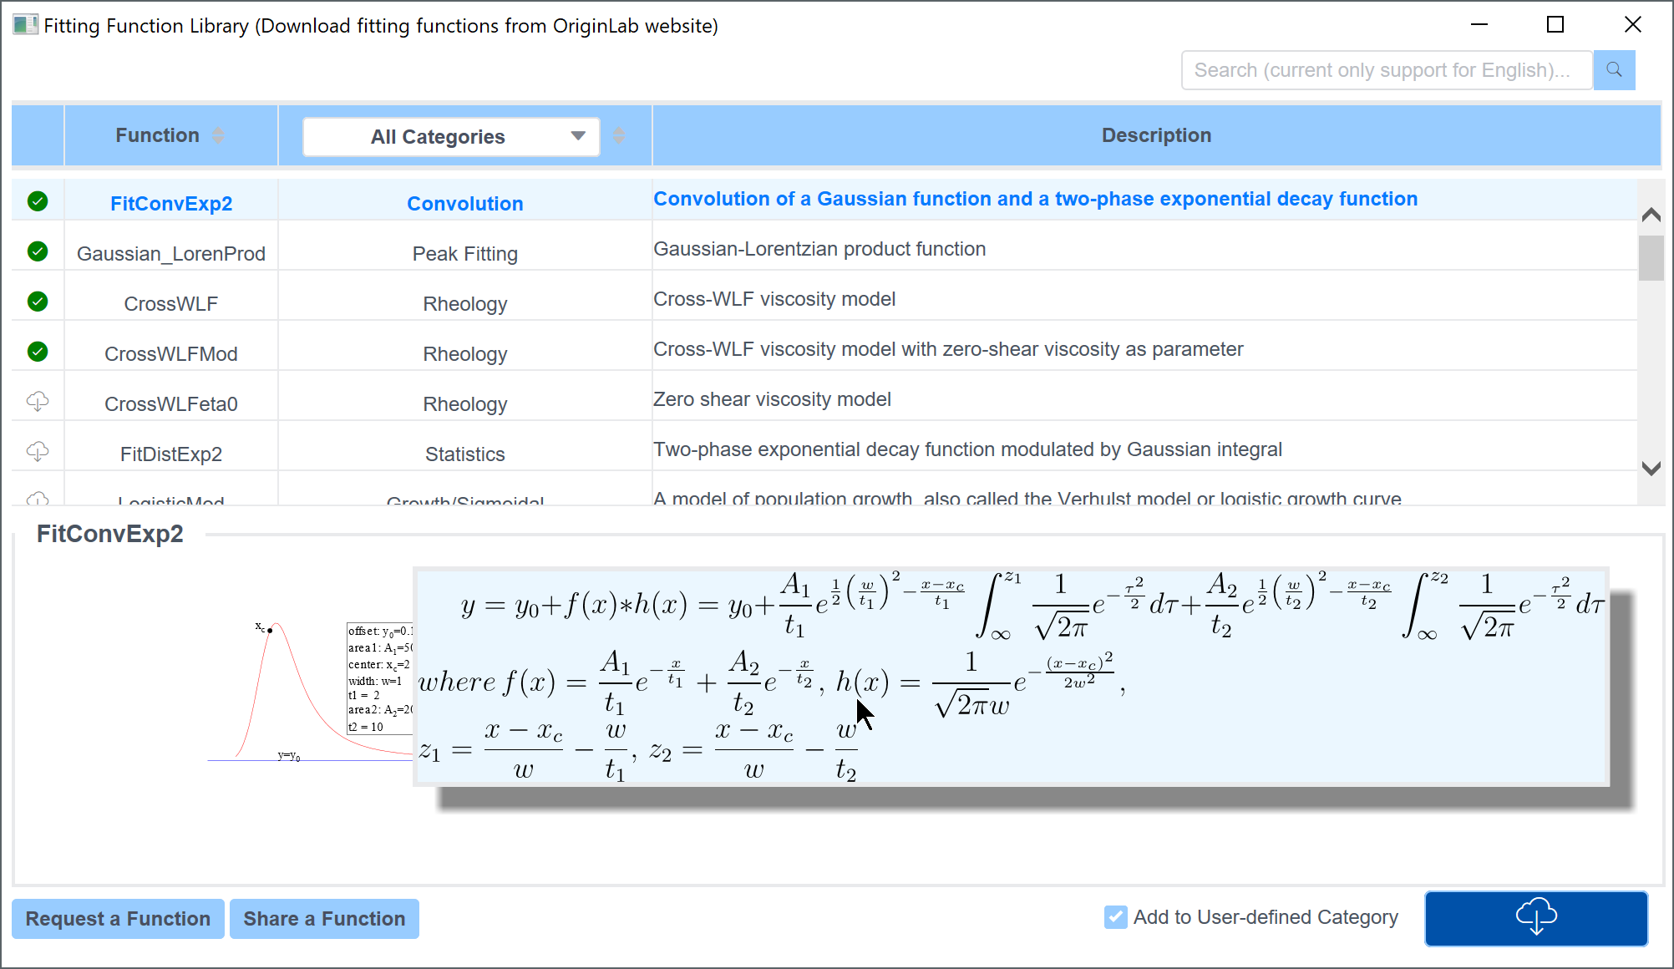Click the FitConvExp2 curve preview thumbnail
The image size is (1674, 969).
click(310, 691)
